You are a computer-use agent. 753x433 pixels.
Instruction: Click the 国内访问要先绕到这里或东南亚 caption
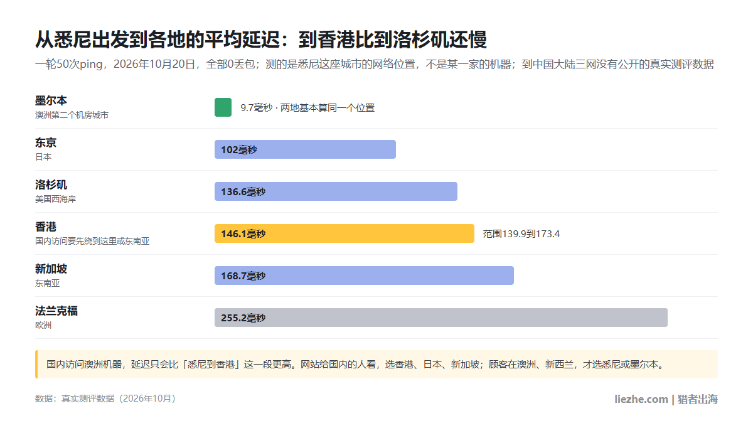pyautogui.click(x=92, y=241)
